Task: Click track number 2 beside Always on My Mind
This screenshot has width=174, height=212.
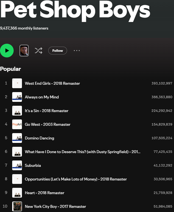Action: 6,97
